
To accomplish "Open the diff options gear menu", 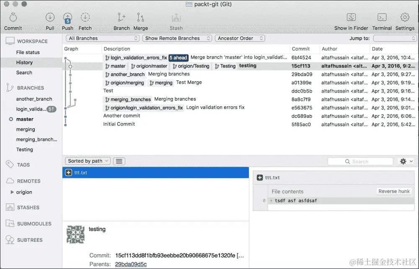I will pyautogui.click(x=406, y=161).
